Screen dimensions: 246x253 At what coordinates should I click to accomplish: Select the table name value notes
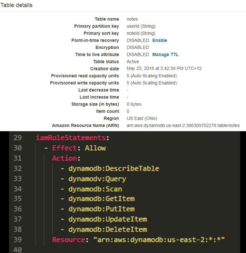pos(132,19)
